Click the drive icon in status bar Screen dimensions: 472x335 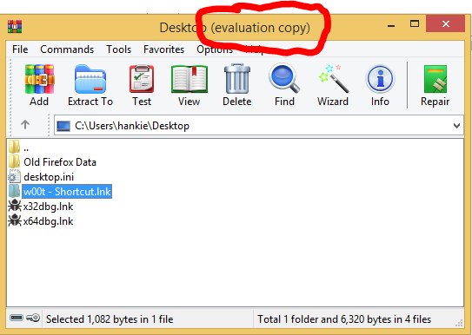click(17, 318)
